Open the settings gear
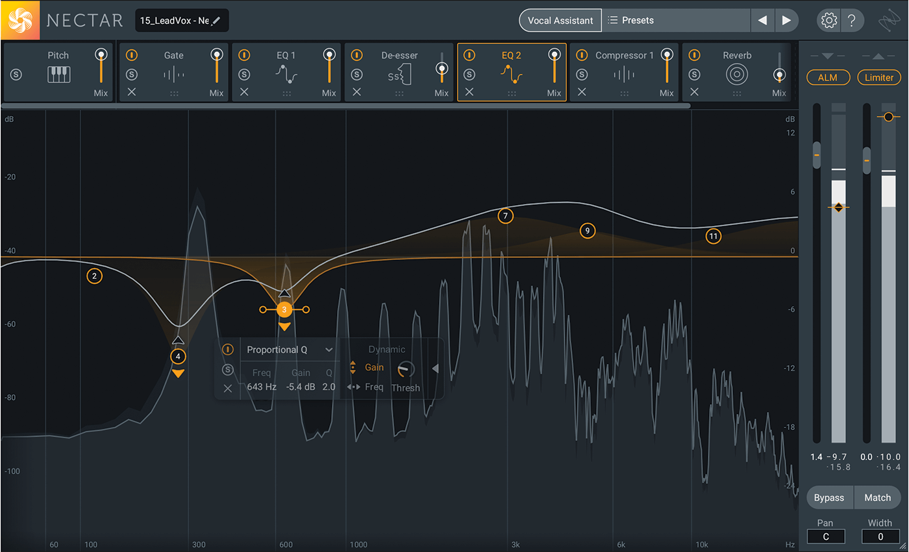 click(x=828, y=20)
